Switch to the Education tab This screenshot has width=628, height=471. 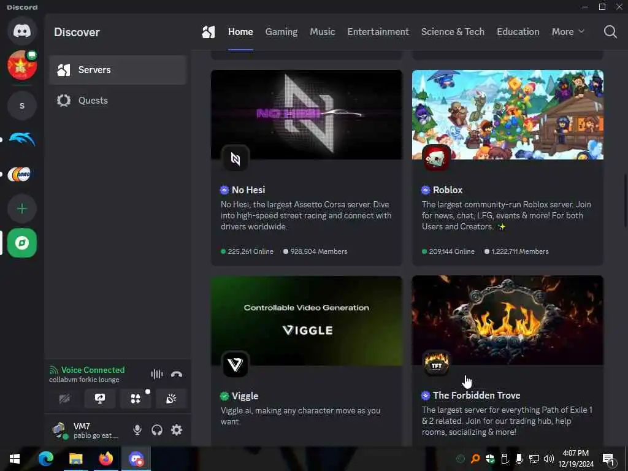[518, 32]
